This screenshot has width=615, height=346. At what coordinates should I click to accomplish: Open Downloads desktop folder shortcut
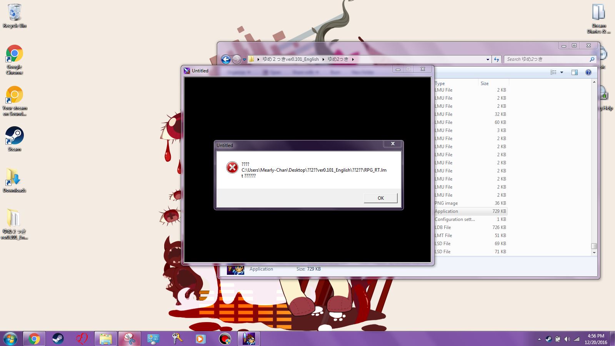pyautogui.click(x=15, y=180)
